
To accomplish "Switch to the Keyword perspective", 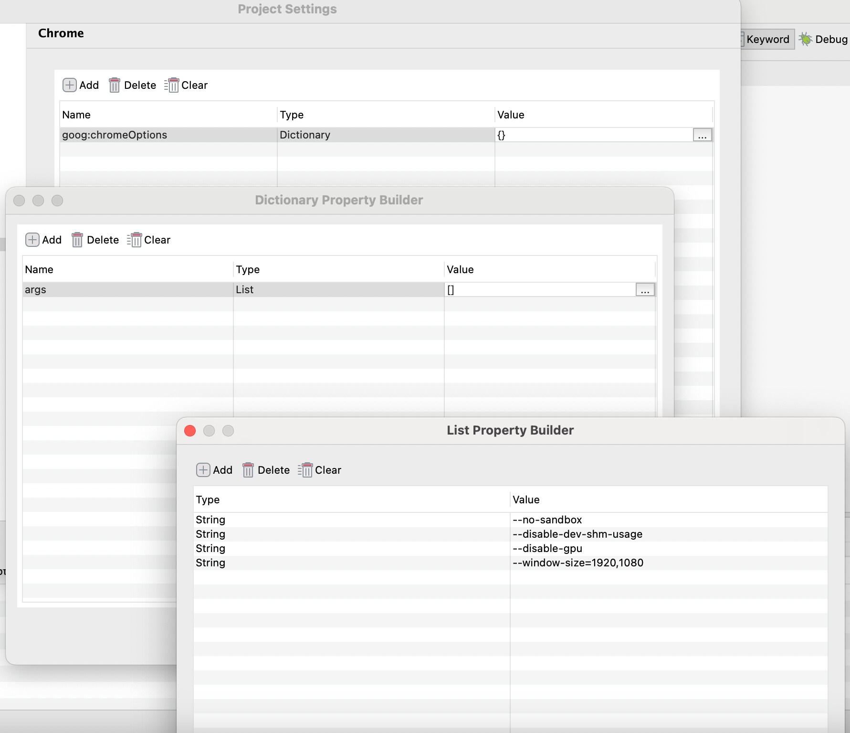I will click(767, 39).
